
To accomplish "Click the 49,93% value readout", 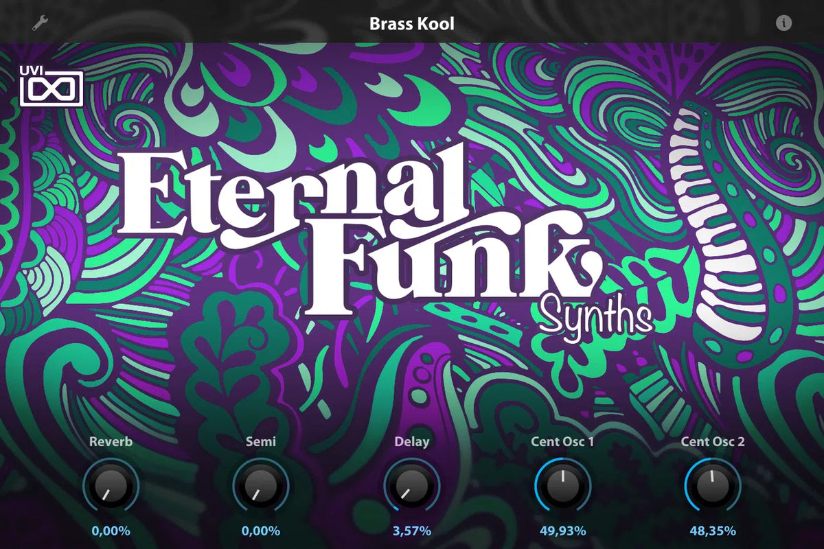I will [562, 530].
